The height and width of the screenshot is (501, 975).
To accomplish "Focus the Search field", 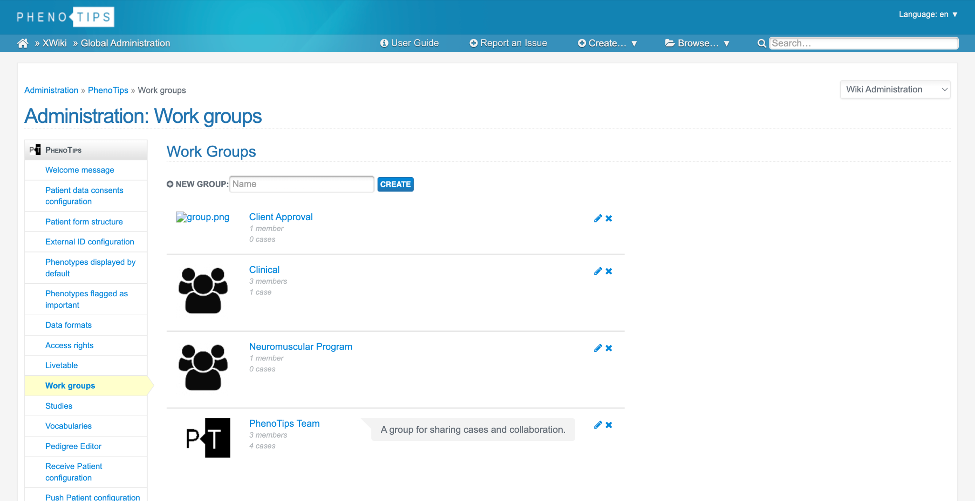I will (x=864, y=43).
